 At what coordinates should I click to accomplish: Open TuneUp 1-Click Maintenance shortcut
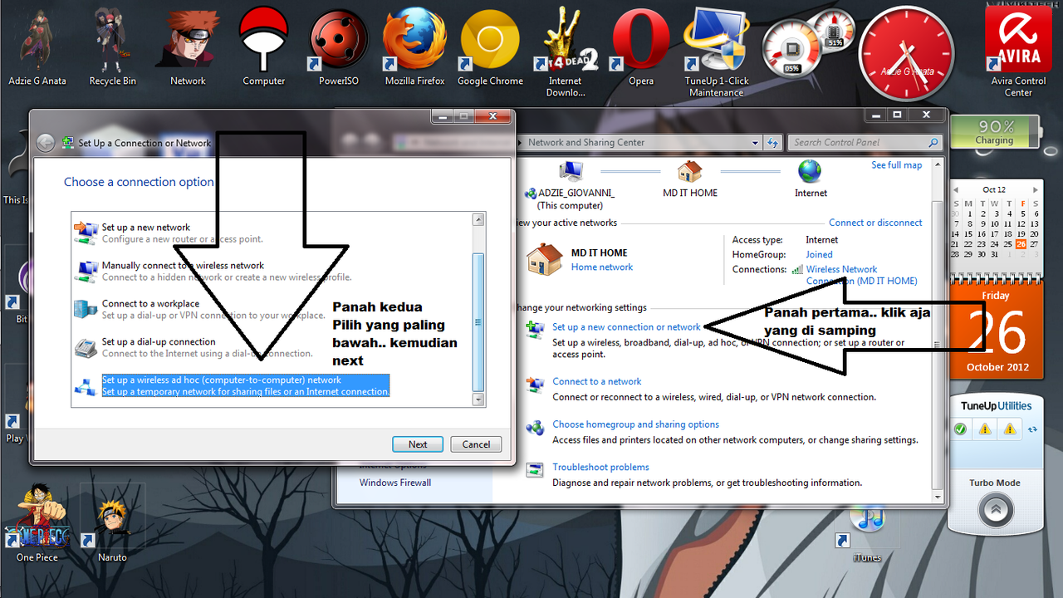point(717,50)
